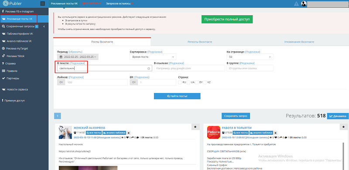This screenshot has width=349, height=170.
Task: Click the ЖЕНСКИЙ ALIEXPRESS group thumbnail
Action: 65,133
